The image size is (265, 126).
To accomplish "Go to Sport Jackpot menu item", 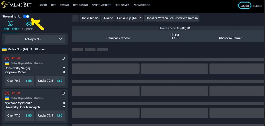I will (101, 5).
